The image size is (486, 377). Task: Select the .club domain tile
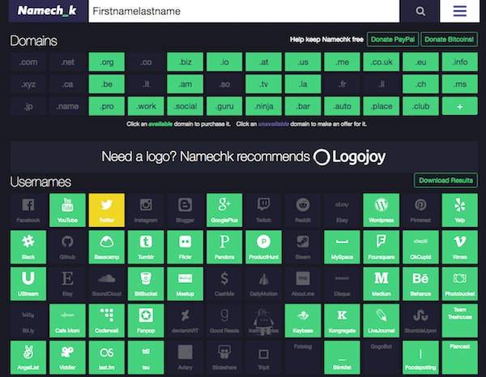(420, 106)
